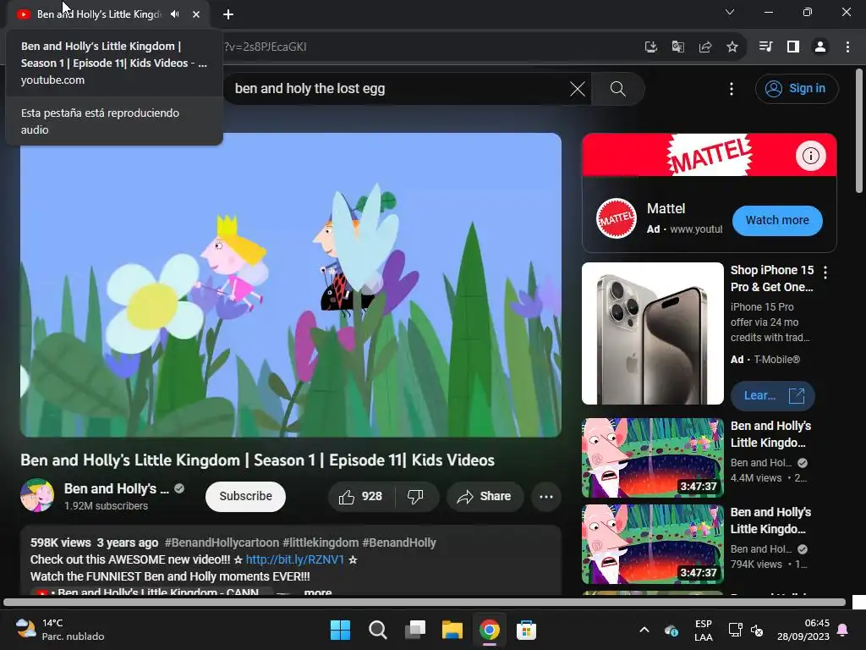Open the Ben and Holly's channel avatar

(37, 496)
